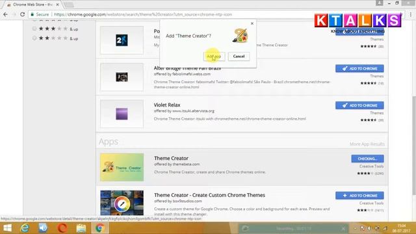Open a new tab with the tab button

(69, 5)
